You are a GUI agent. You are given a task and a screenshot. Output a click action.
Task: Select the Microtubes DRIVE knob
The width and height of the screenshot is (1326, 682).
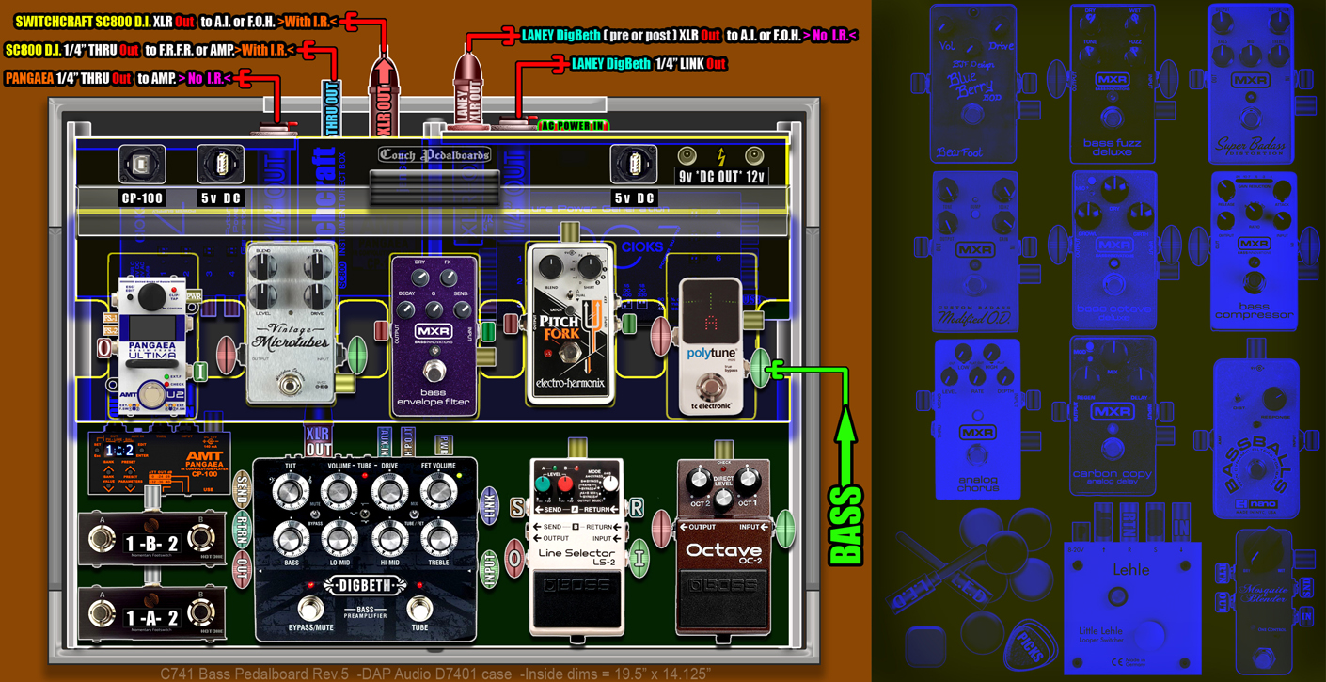318,296
